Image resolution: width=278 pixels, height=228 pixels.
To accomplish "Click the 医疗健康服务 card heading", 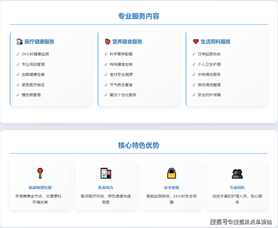I will pyautogui.click(x=39, y=42).
